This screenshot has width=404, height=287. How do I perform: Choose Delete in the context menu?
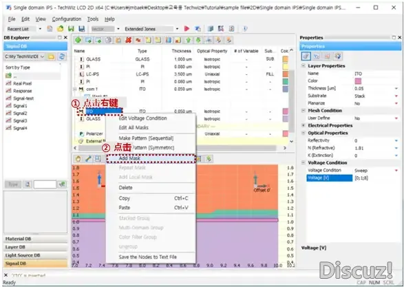(151, 188)
